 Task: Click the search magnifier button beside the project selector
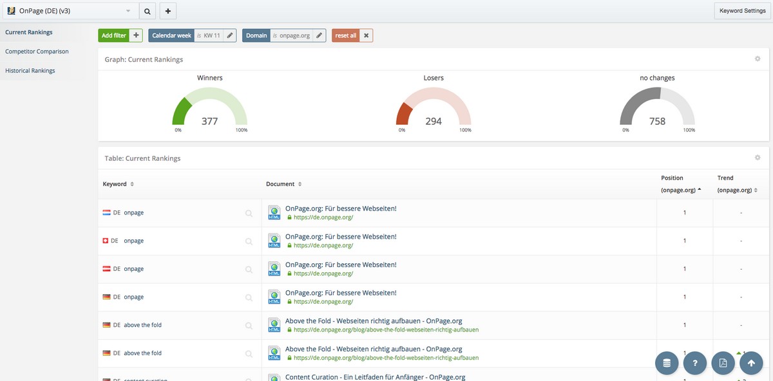coord(147,11)
